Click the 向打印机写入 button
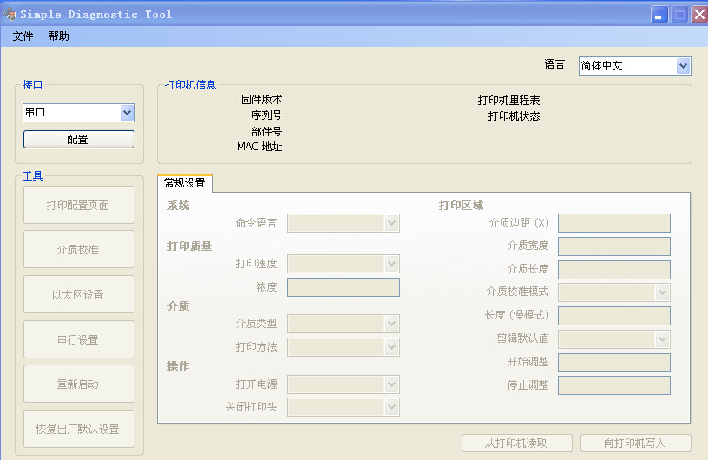The image size is (708, 460). coord(635,444)
